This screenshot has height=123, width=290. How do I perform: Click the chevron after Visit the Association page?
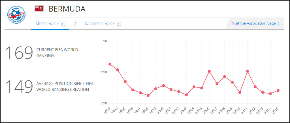[279, 23]
